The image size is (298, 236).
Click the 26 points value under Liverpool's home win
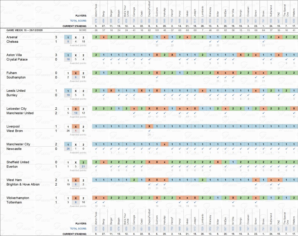(x=68, y=131)
